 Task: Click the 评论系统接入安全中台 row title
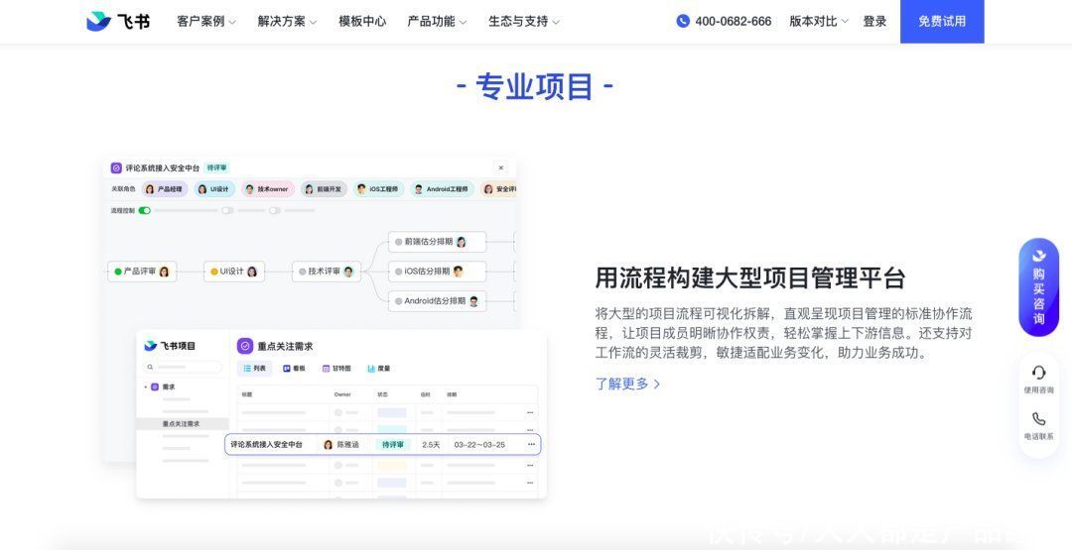point(266,445)
